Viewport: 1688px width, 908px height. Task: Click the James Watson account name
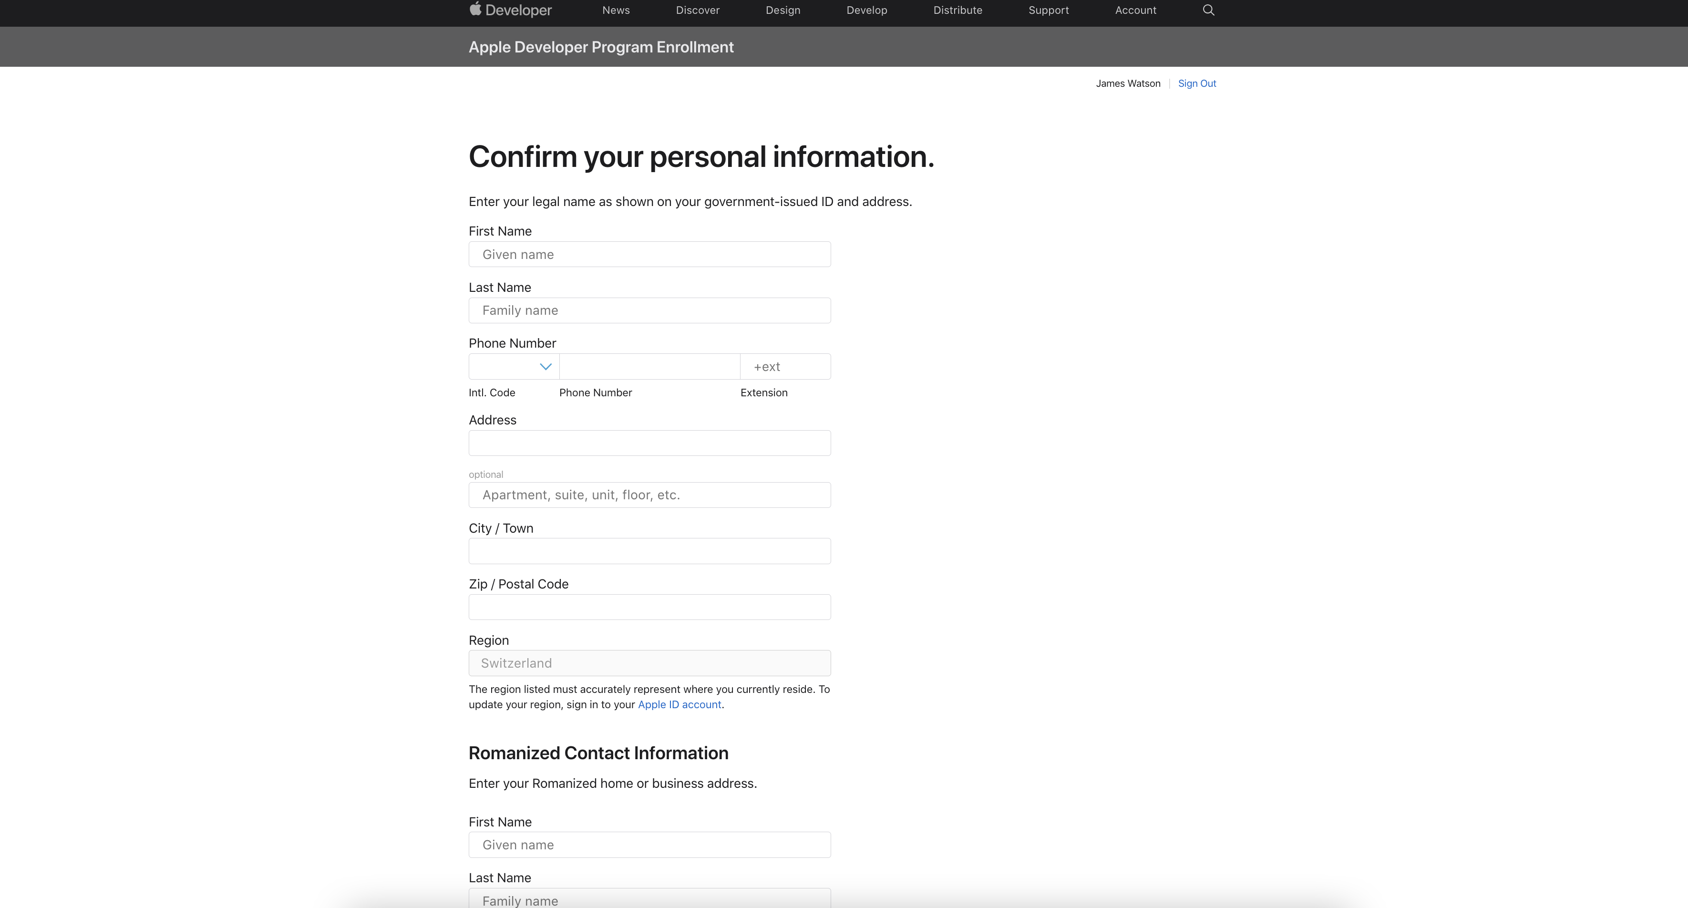[x=1128, y=83]
